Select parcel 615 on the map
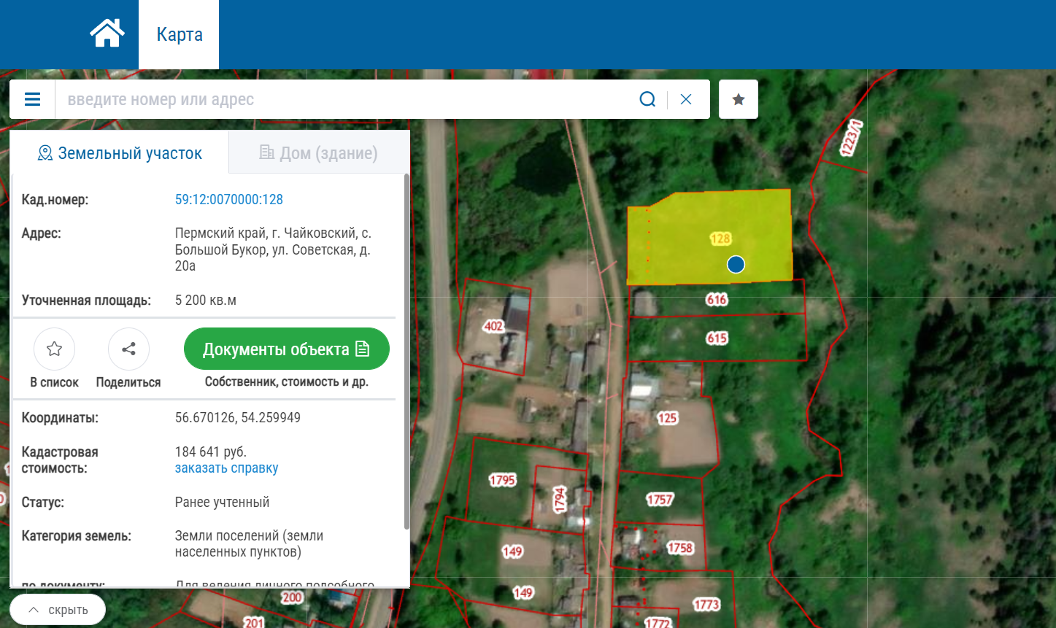1056x628 pixels. click(x=717, y=338)
